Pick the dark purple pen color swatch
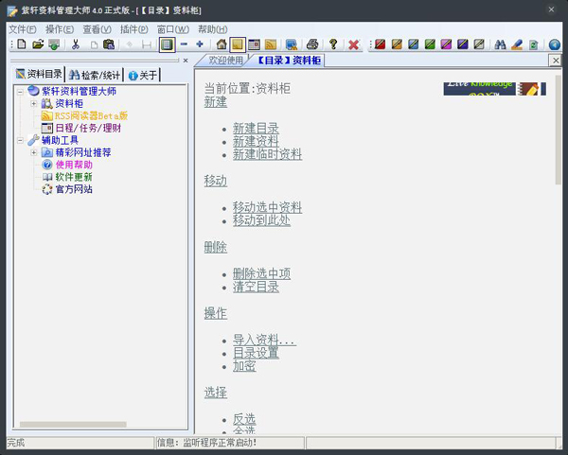This screenshot has width=568, height=455. tap(462, 44)
